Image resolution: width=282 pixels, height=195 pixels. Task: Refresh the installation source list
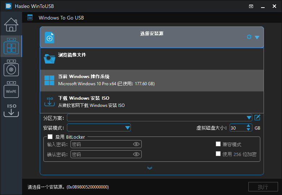click(x=249, y=37)
